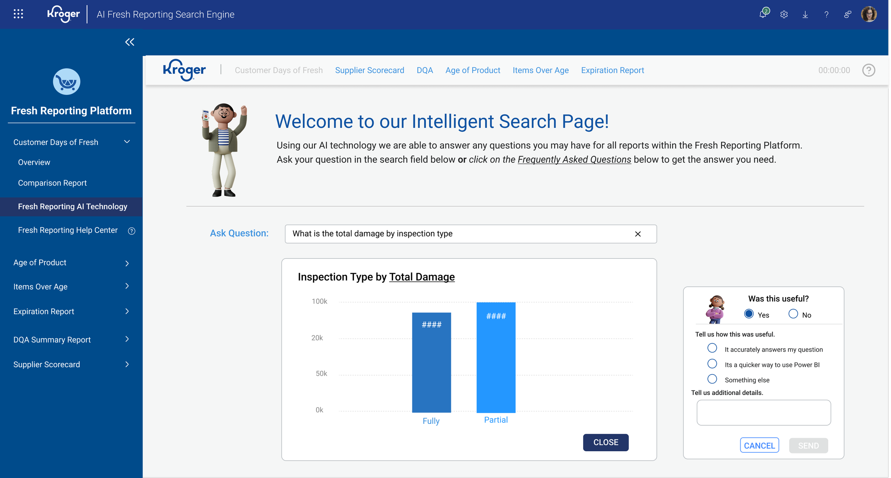Clear the search field with X icon
Image resolution: width=891 pixels, height=478 pixels.
coord(638,234)
